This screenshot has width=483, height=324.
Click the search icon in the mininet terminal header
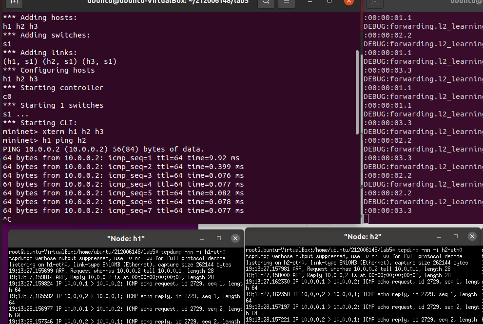pos(266,2)
